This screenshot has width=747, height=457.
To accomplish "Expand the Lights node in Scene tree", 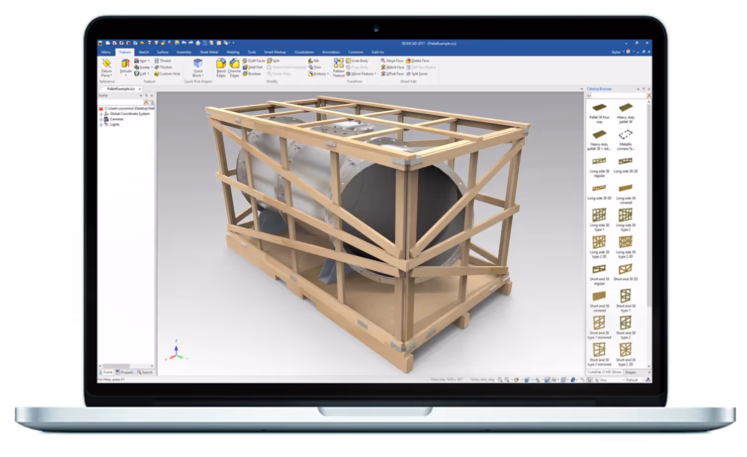I will 101,125.
